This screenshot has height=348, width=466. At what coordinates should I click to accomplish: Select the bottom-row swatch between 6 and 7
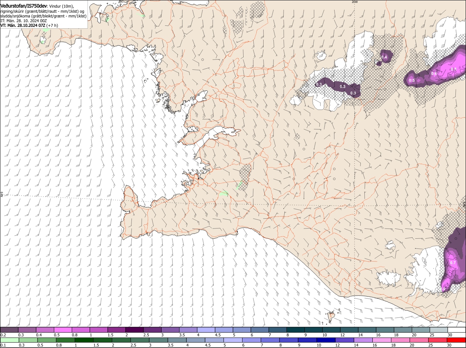click(x=252, y=340)
